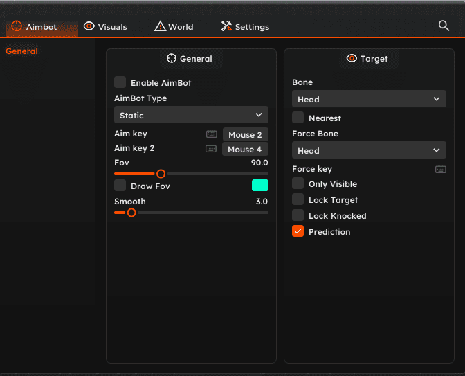Click the keyboard icon next to Aim key 2
The height and width of the screenshot is (376, 465).
pyautogui.click(x=212, y=149)
